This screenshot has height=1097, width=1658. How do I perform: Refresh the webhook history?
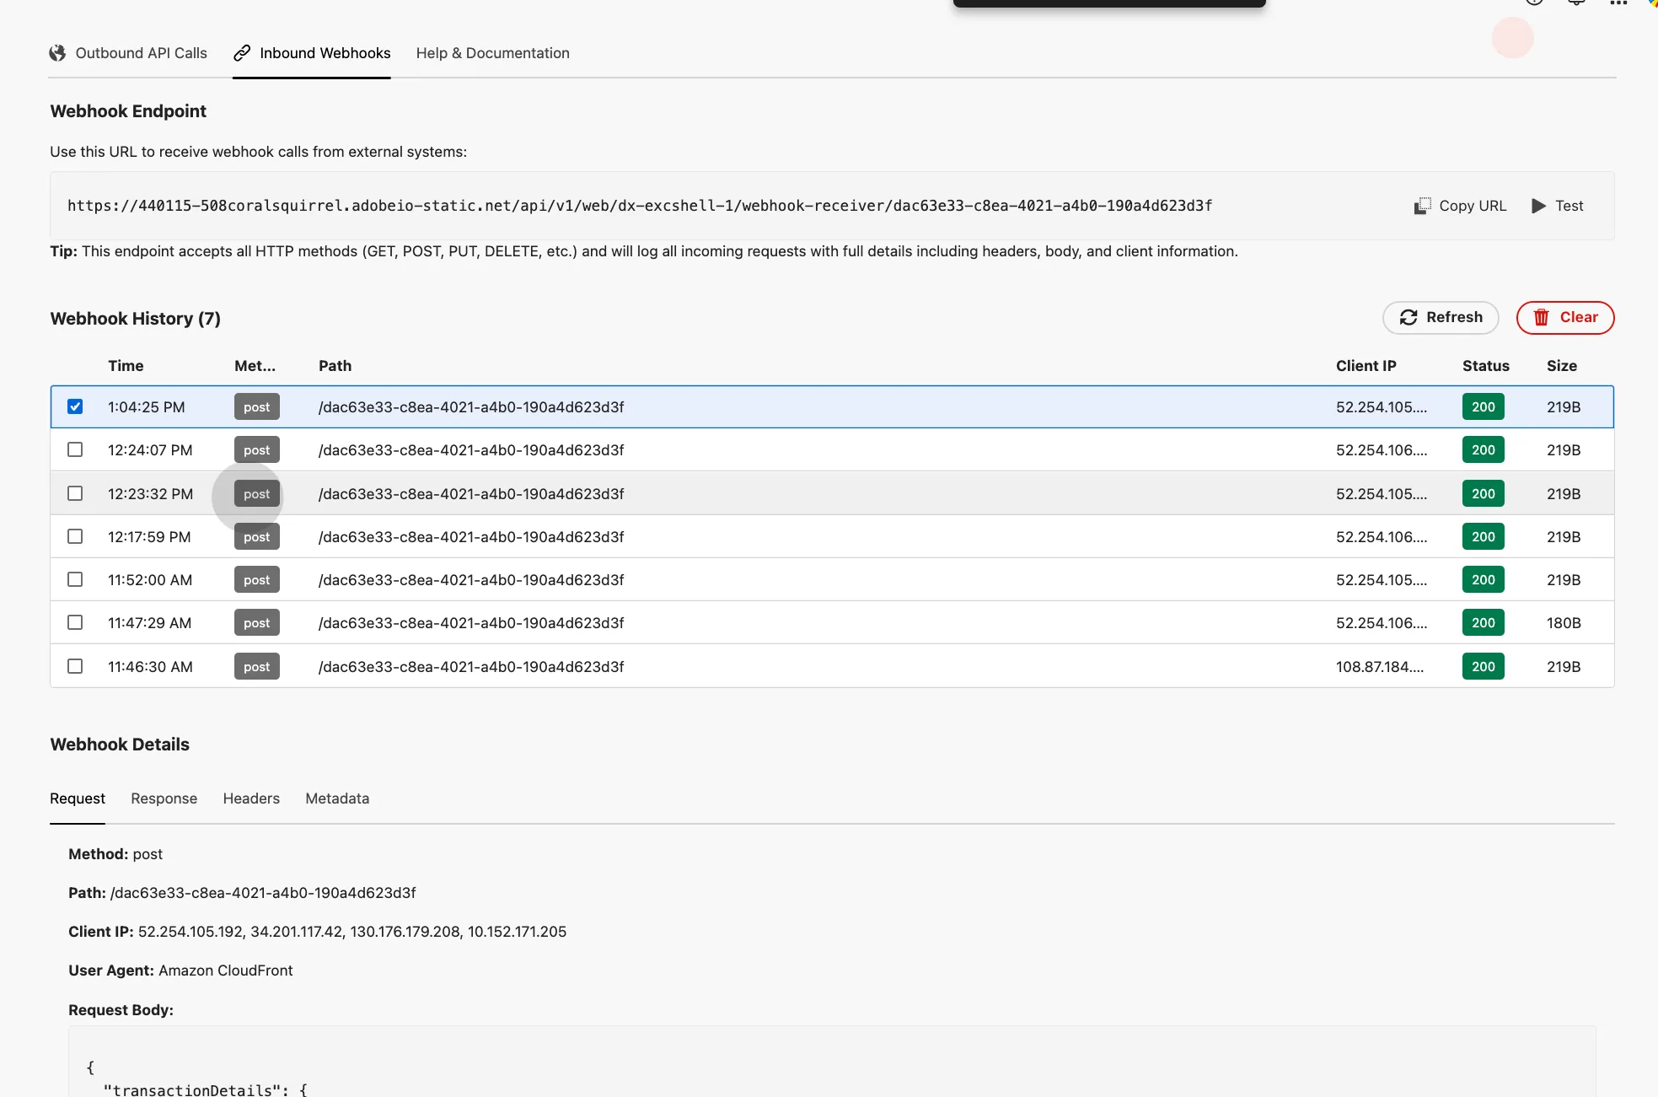point(1441,318)
